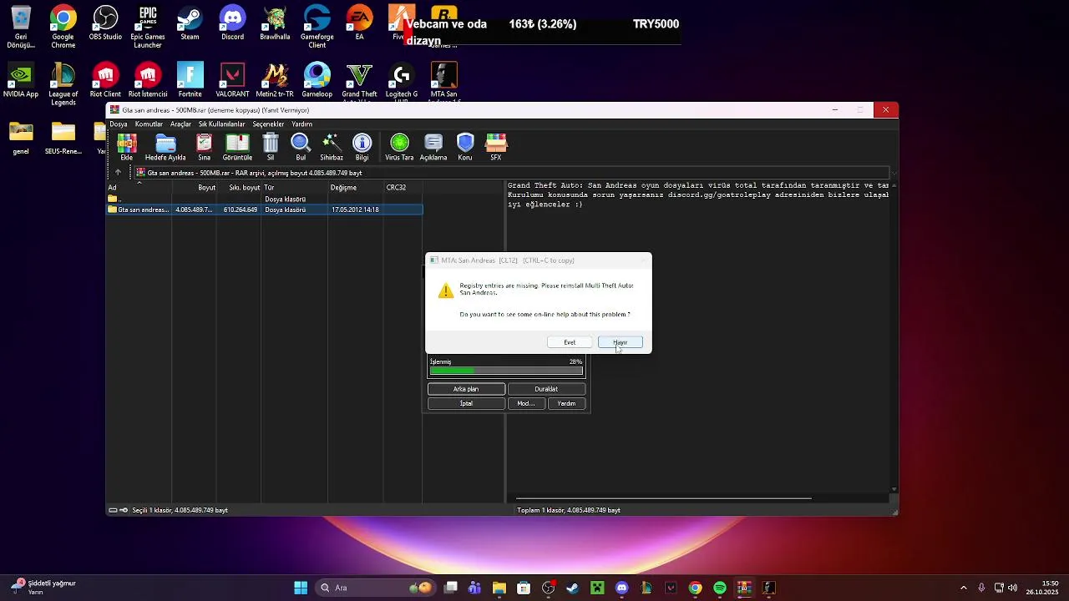
Task: Select the Gta san andreas folder row
Action: pos(265,210)
